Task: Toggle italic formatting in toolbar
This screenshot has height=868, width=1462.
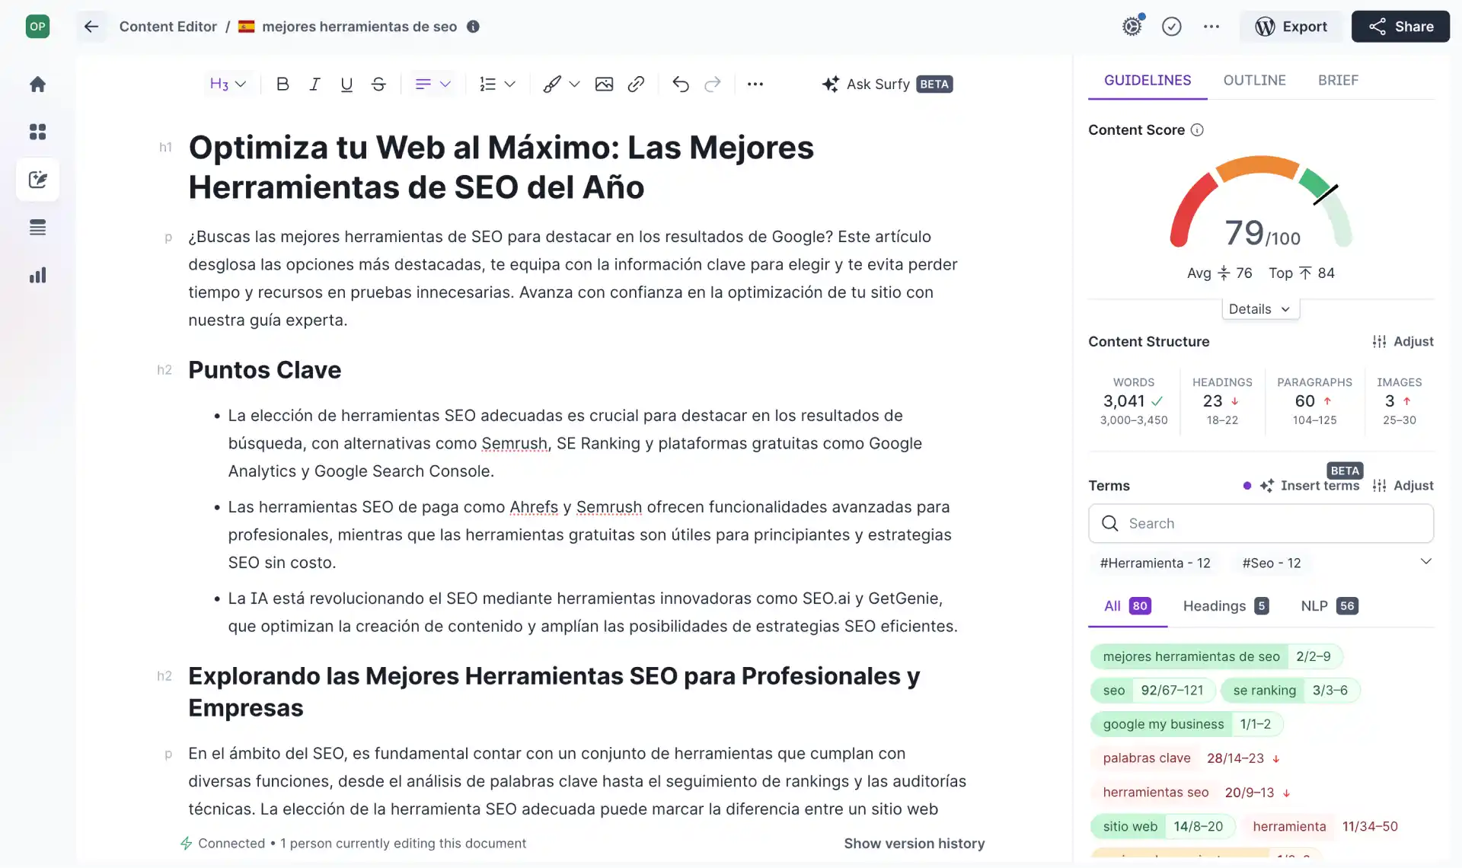Action: [314, 84]
